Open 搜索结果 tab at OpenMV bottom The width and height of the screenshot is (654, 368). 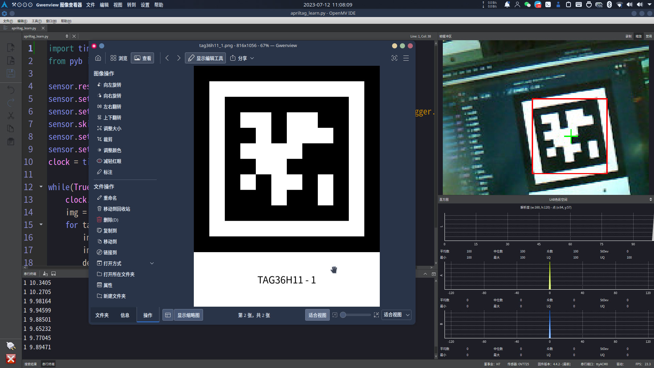(x=31, y=364)
